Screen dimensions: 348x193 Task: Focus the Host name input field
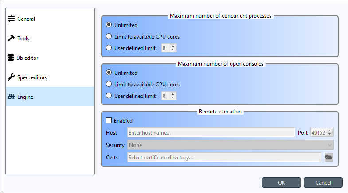pos(211,132)
